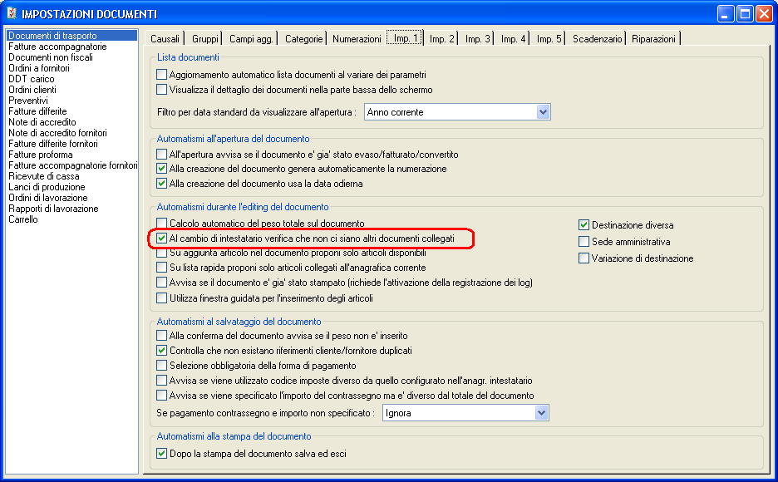This screenshot has height=482, width=778.
Task: Enable Utilizza finestra guidata per inserimento articoli
Action: pyautogui.click(x=162, y=298)
